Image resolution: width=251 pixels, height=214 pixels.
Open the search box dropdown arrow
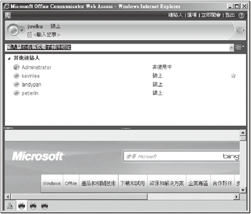click(x=231, y=47)
